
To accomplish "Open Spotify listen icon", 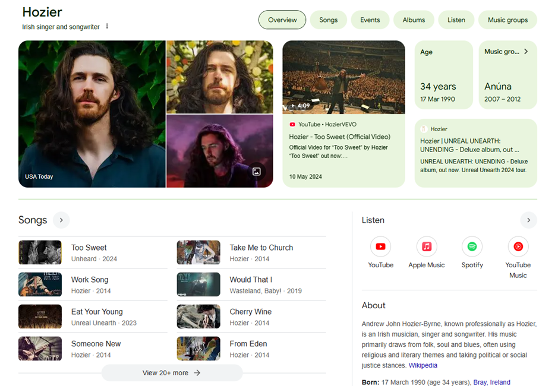I will 472,246.
